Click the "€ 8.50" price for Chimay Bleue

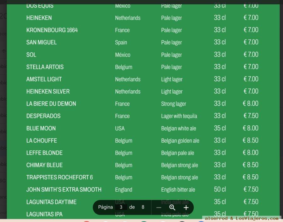pos(251,165)
